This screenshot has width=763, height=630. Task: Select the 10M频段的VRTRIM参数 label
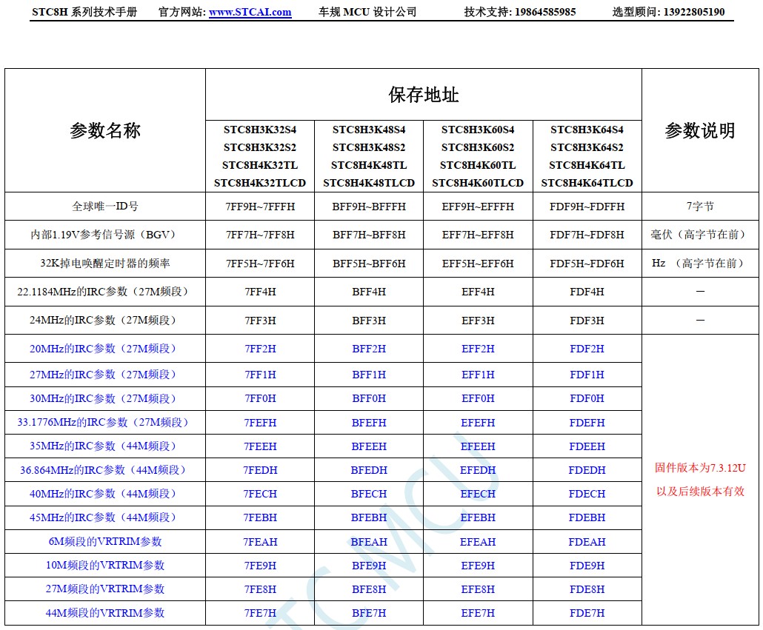pos(105,566)
